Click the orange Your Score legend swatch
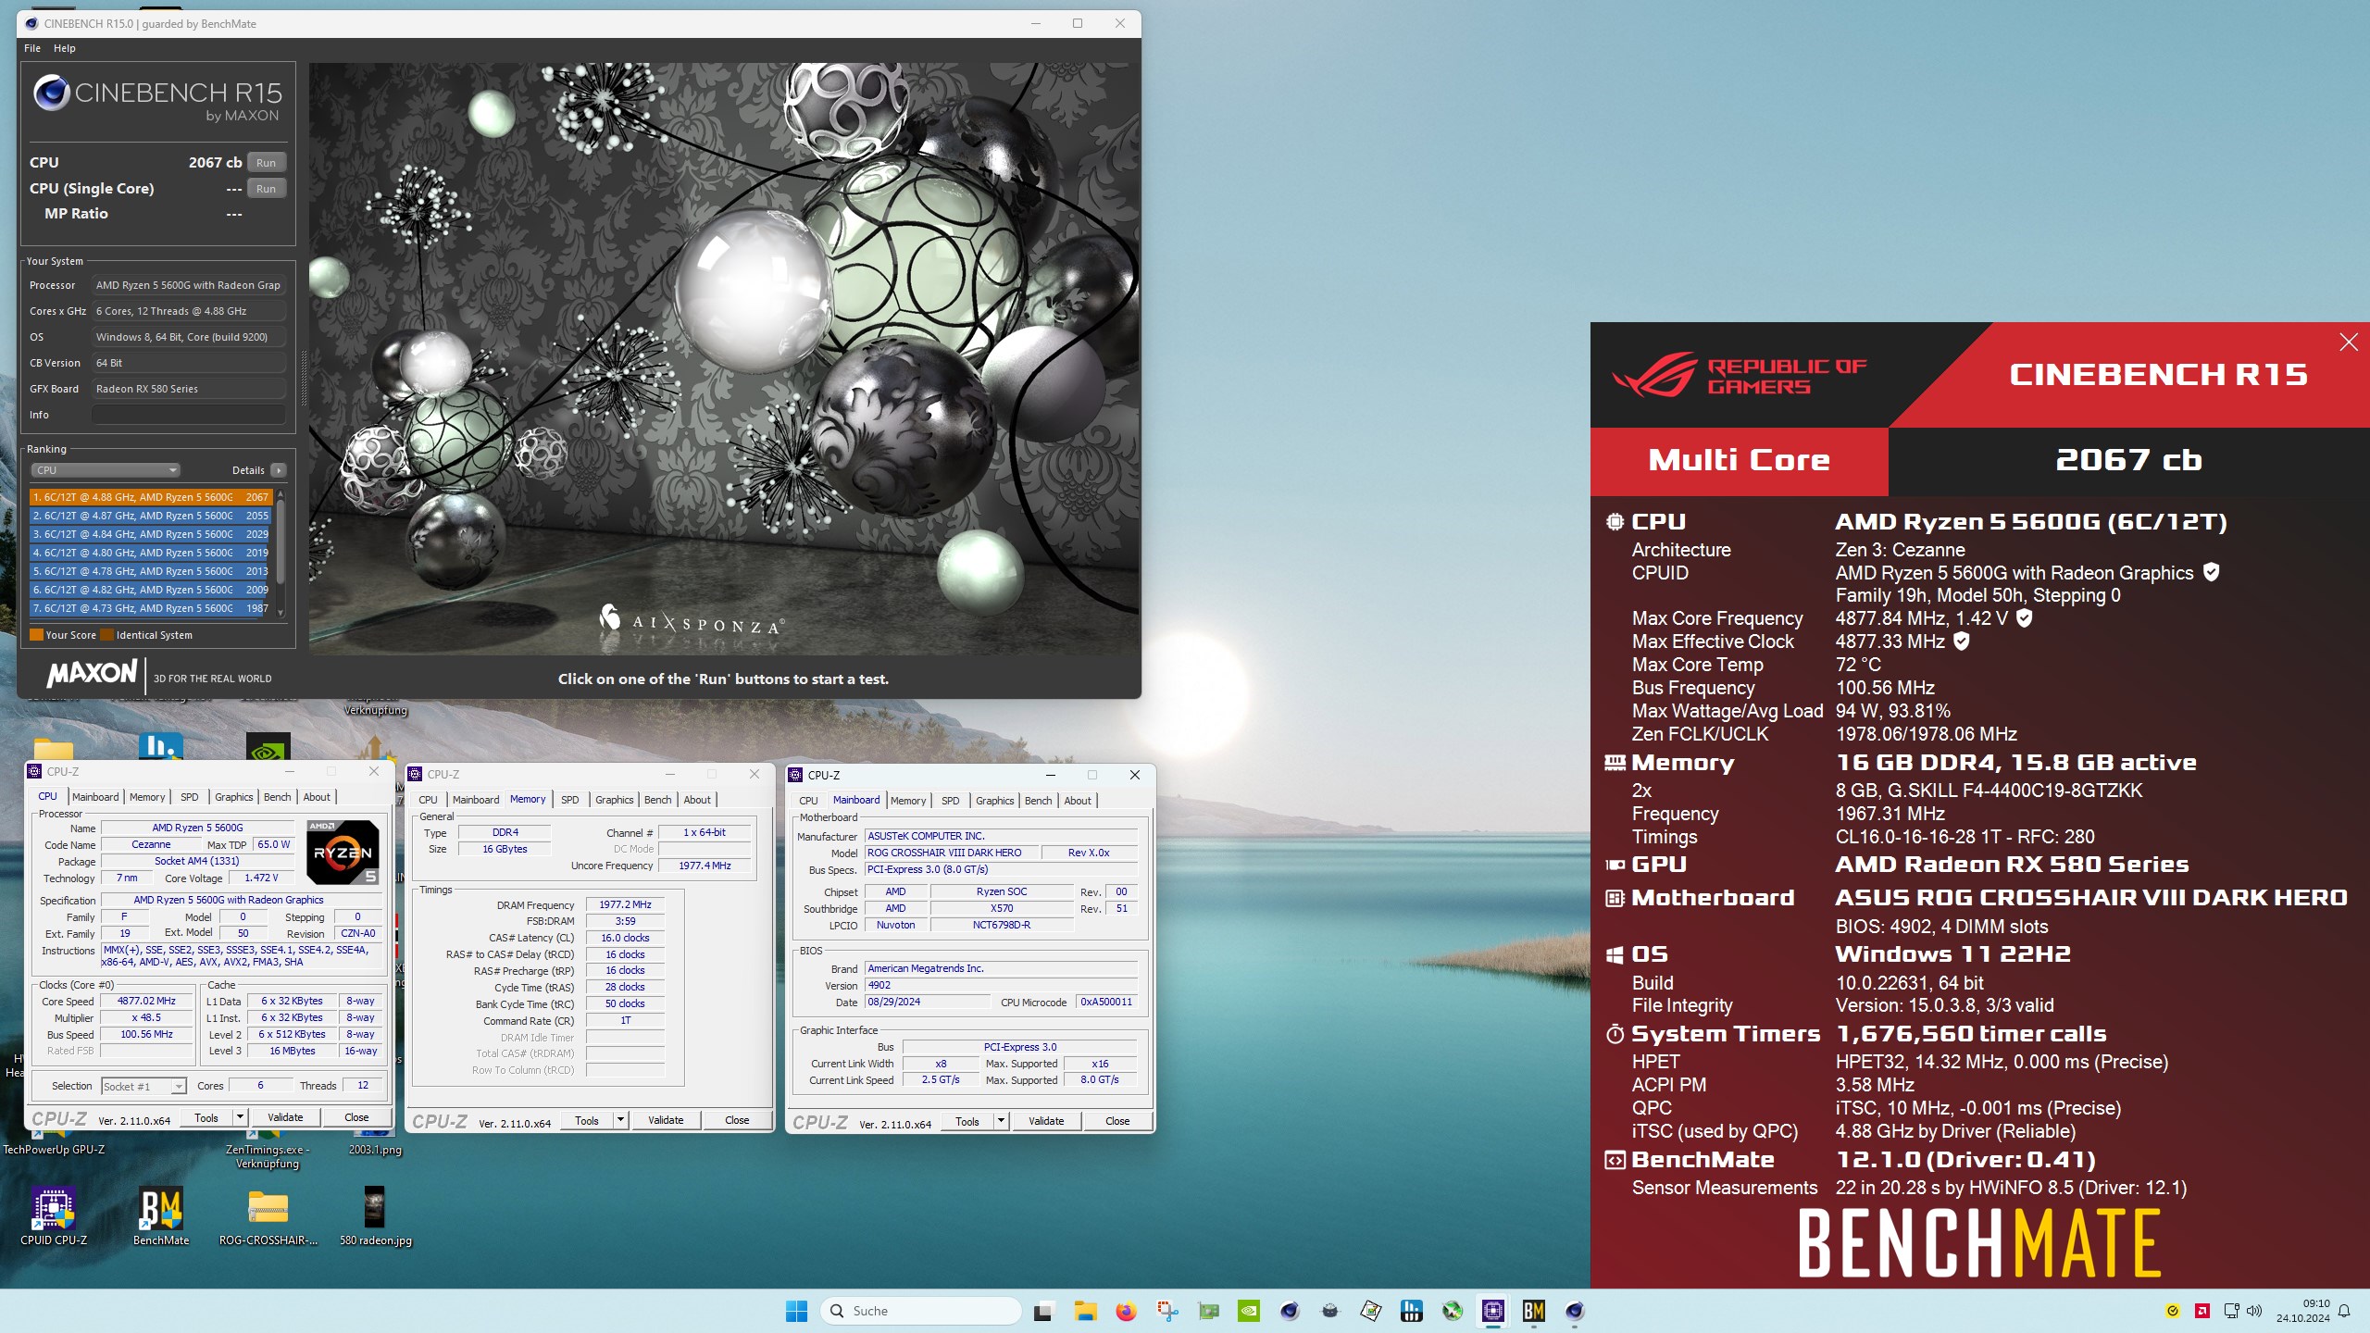This screenshot has height=1333, width=2370. 36,635
